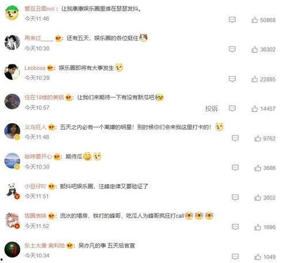Viewport: 287px width, 263px height.
Task: Click the landscape lake avatar
Action: tap(12, 161)
